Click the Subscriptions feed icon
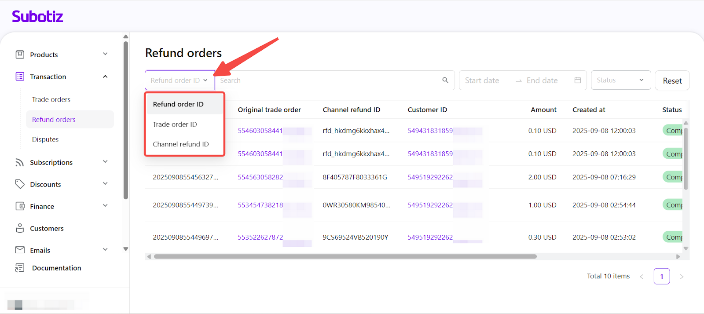Screen dimensions: 704x314 tap(20, 162)
